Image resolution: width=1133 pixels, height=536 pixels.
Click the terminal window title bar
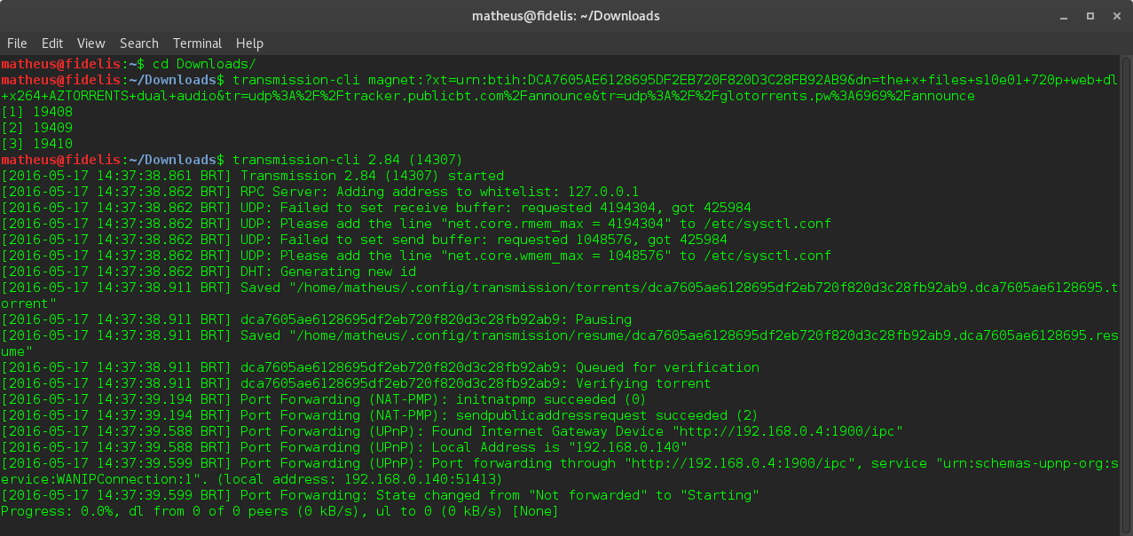(566, 15)
